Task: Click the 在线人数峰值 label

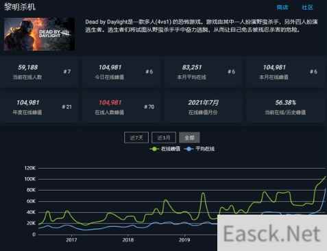Action: point(110,112)
